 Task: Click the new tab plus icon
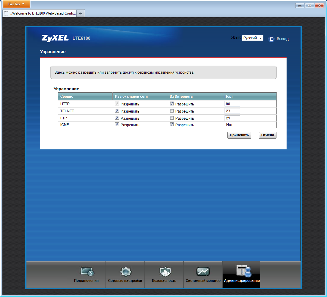point(81,13)
